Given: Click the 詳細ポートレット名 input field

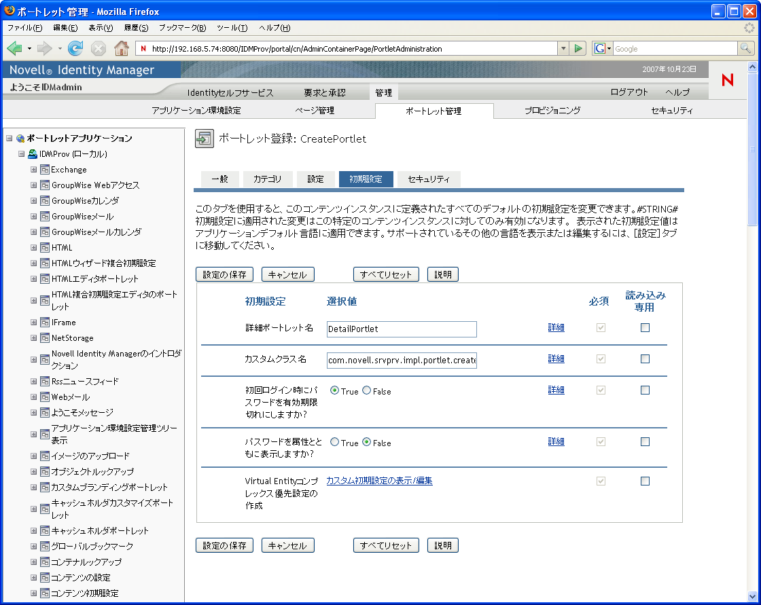Looking at the screenshot, I should click(x=402, y=329).
